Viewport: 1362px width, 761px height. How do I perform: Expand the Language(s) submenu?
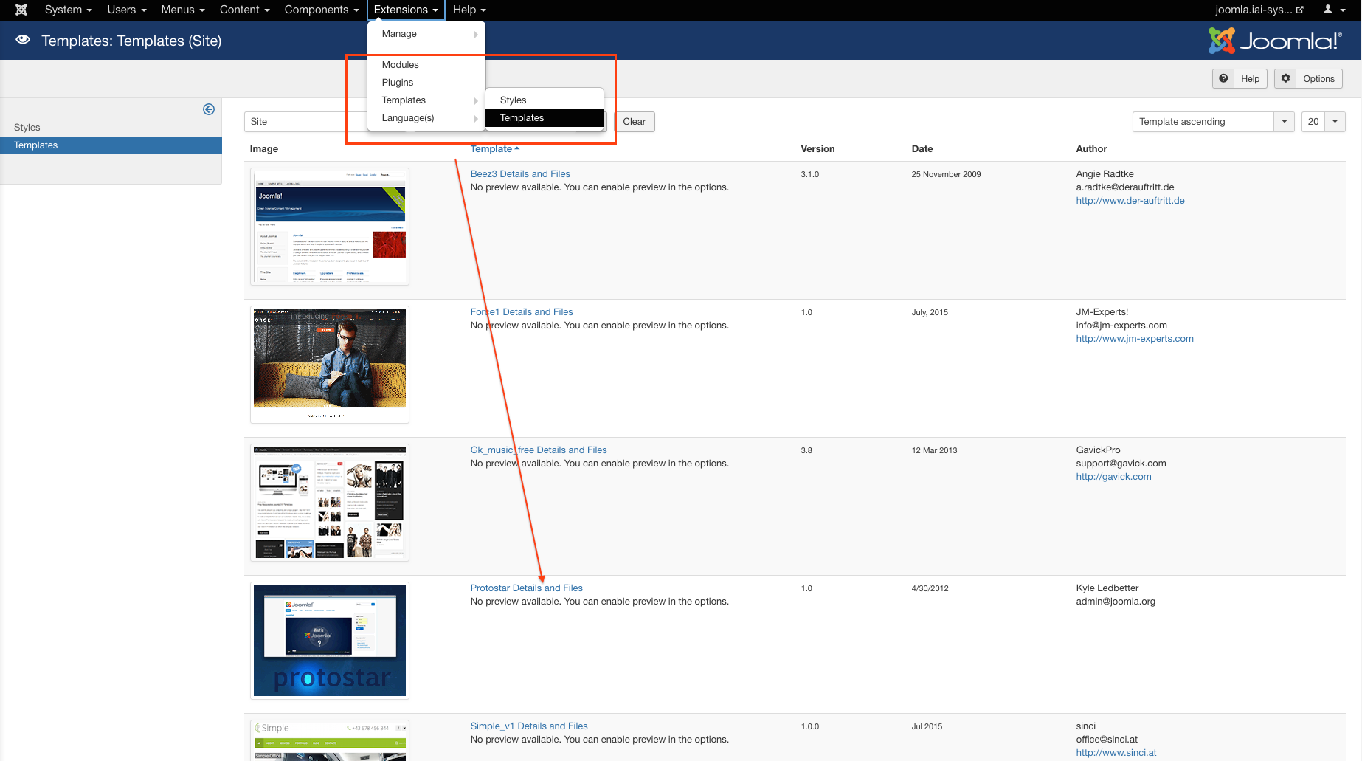coord(426,118)
